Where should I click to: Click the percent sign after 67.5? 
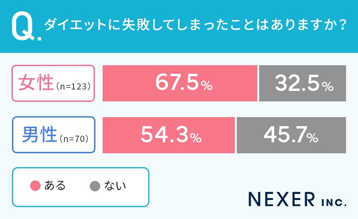(206, 86)
